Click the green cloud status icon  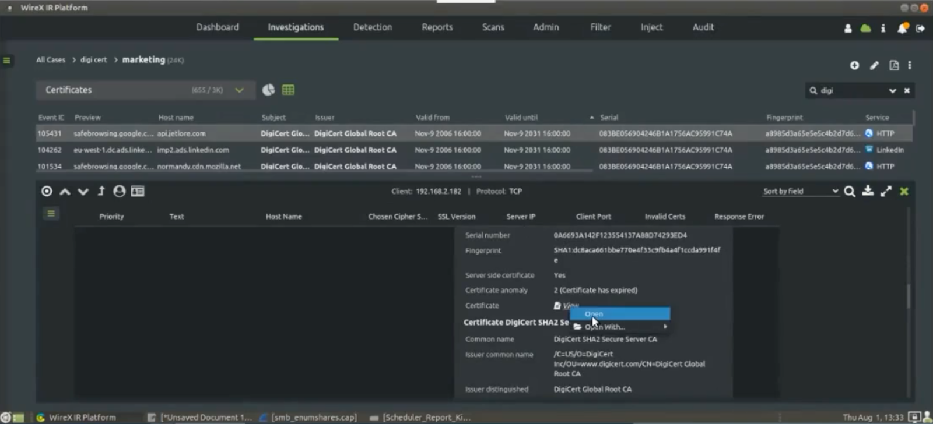(866, 29)
